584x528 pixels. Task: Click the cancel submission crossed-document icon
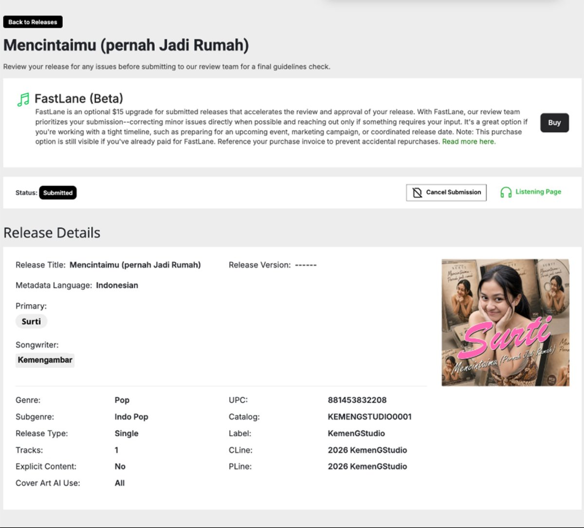click(417, 193)
